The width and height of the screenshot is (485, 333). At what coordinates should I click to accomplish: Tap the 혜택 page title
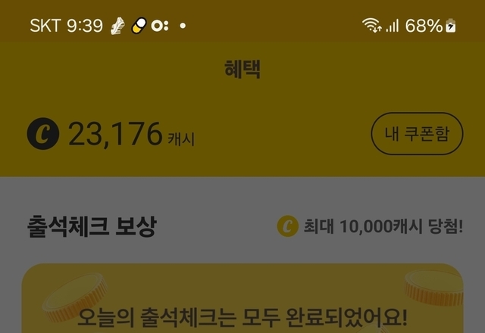[x=242, y=69]
